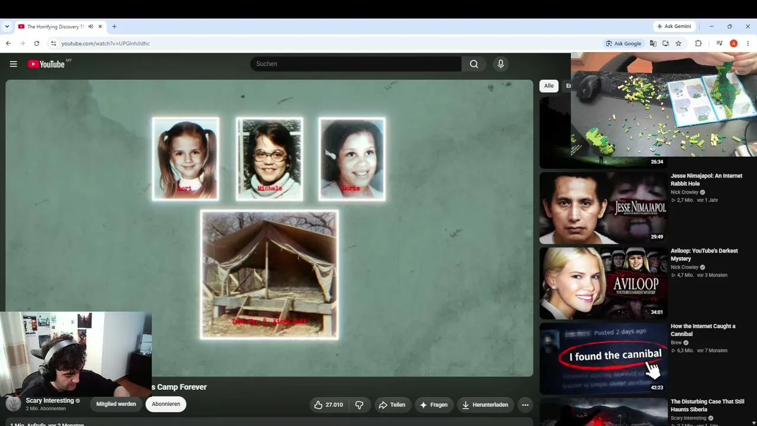Select The Horrifying Discovery browser tab
The width and height of the screenshot is (757, 426).
tap(55, 27)
